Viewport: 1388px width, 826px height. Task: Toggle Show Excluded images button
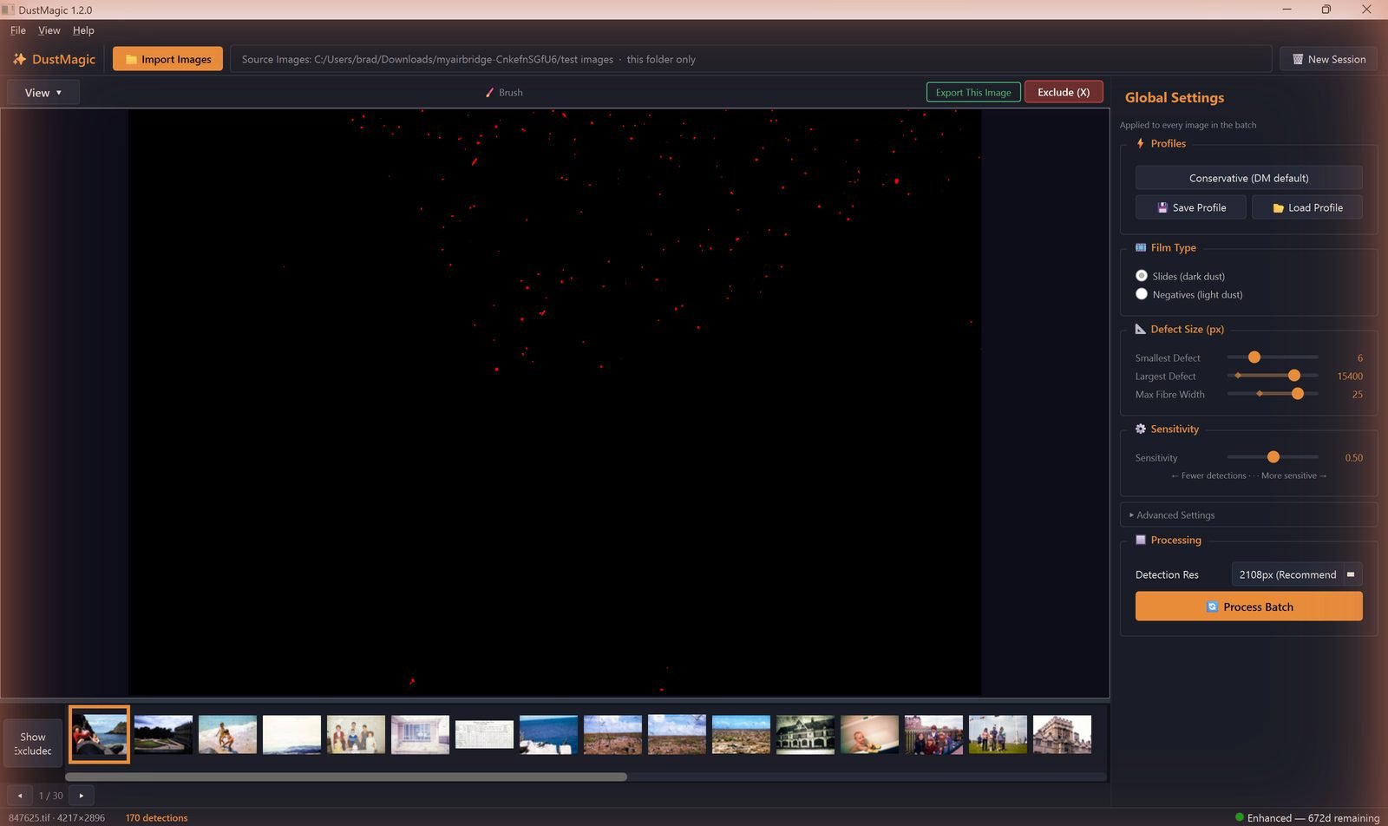[33, 744]
